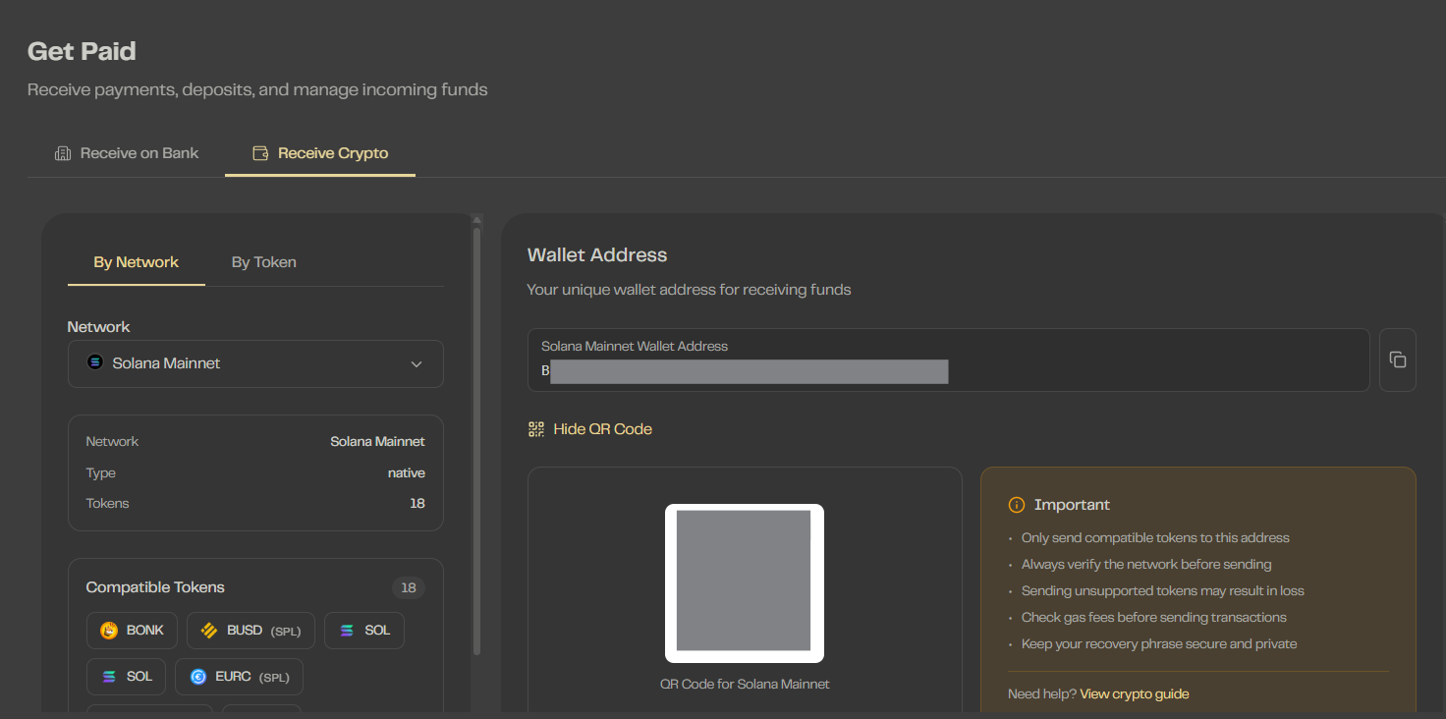Select the Receive Crypto tab

320,153
